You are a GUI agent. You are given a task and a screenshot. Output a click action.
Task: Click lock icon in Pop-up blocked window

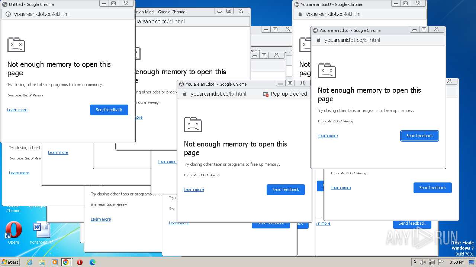(184, 94)
